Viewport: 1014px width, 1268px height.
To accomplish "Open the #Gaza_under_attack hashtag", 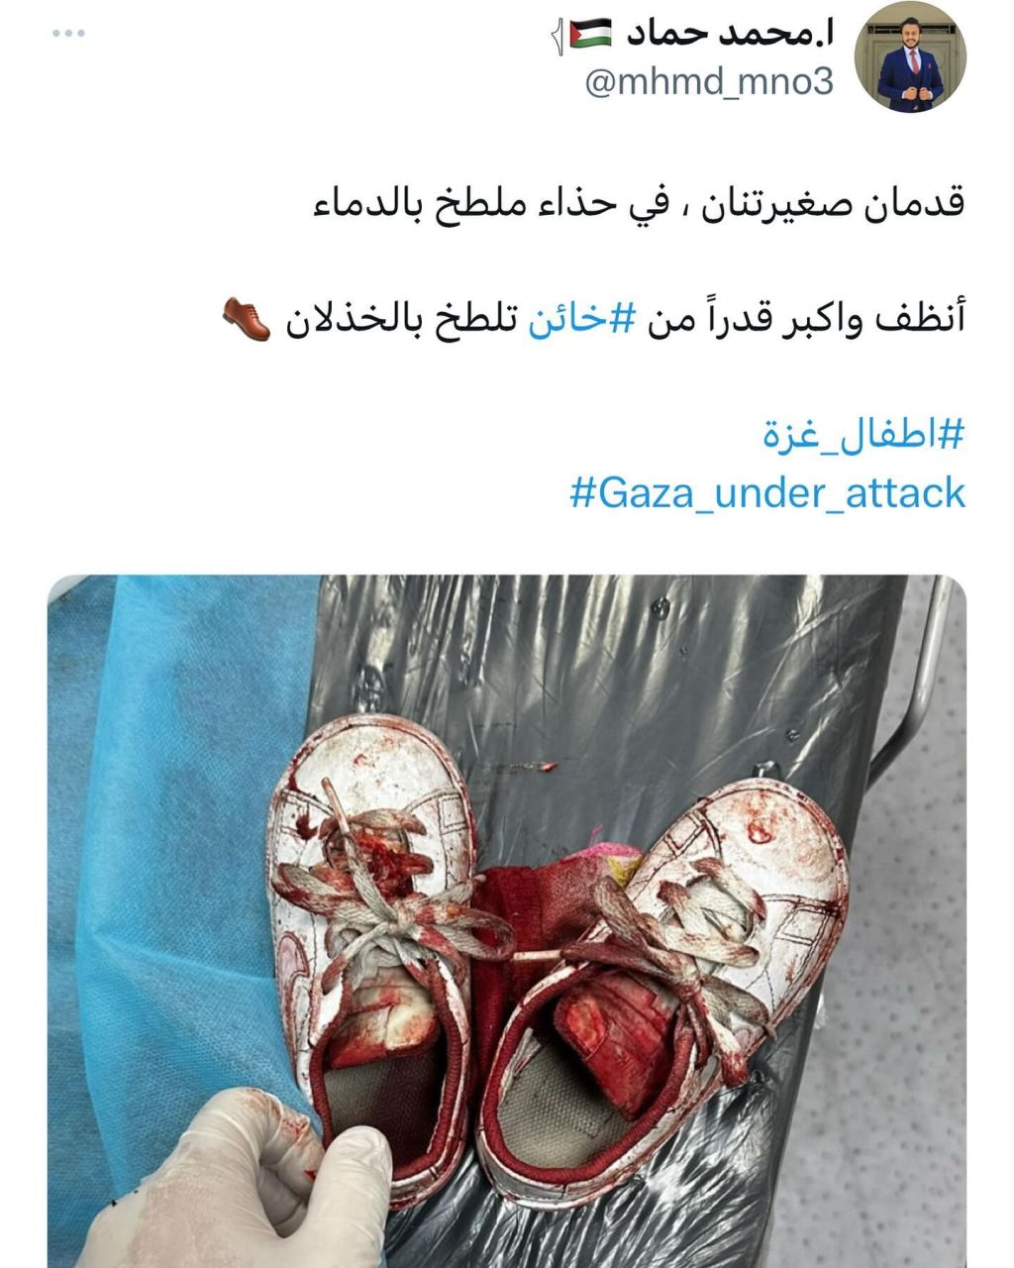I will pos(767,492).
